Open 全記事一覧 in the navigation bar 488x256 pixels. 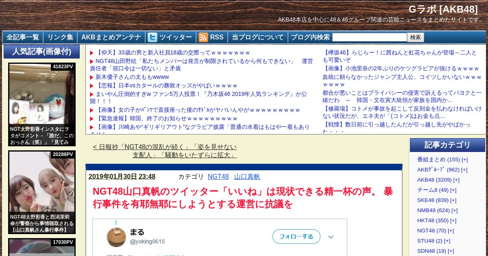[23, 37]
